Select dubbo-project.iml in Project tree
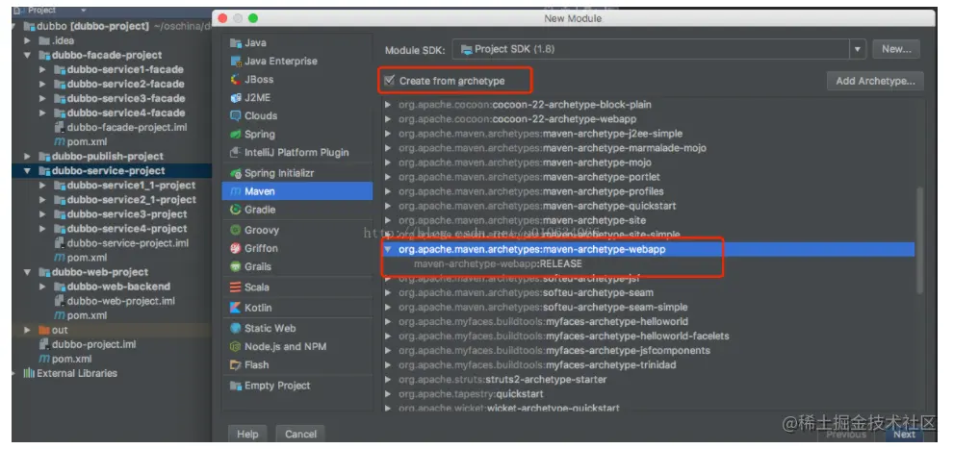The height and width of the screenshot is (449, 953). pyautogui.click(x=112, y=344)
